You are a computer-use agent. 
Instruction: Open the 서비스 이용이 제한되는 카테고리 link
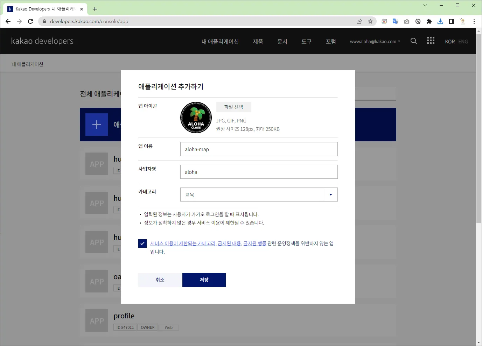(x=183, y=243)
